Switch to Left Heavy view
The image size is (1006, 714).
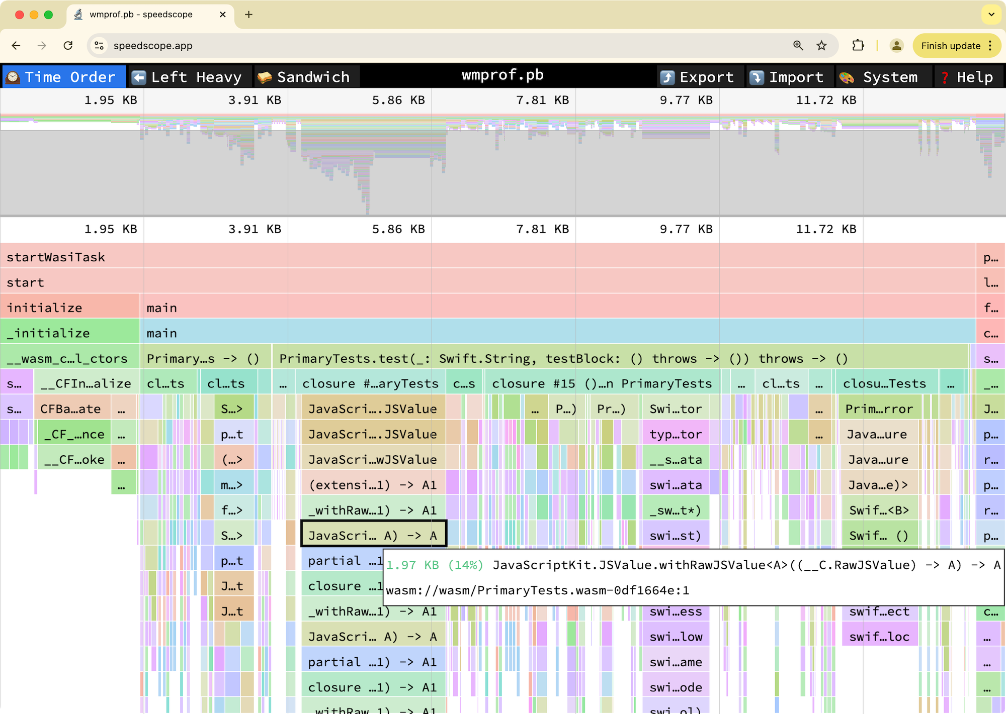point(189,77)
